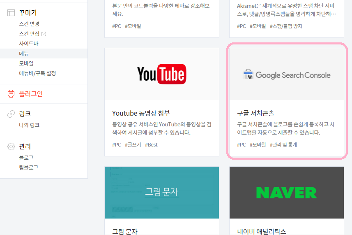
Task: Click #모바일 tag on 구글 서치콘솔 card
Action: pos(258,144)
